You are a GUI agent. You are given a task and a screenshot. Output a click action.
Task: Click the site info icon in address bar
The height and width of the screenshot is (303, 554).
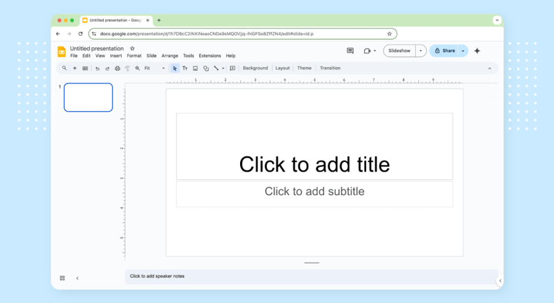coord(94,34)
